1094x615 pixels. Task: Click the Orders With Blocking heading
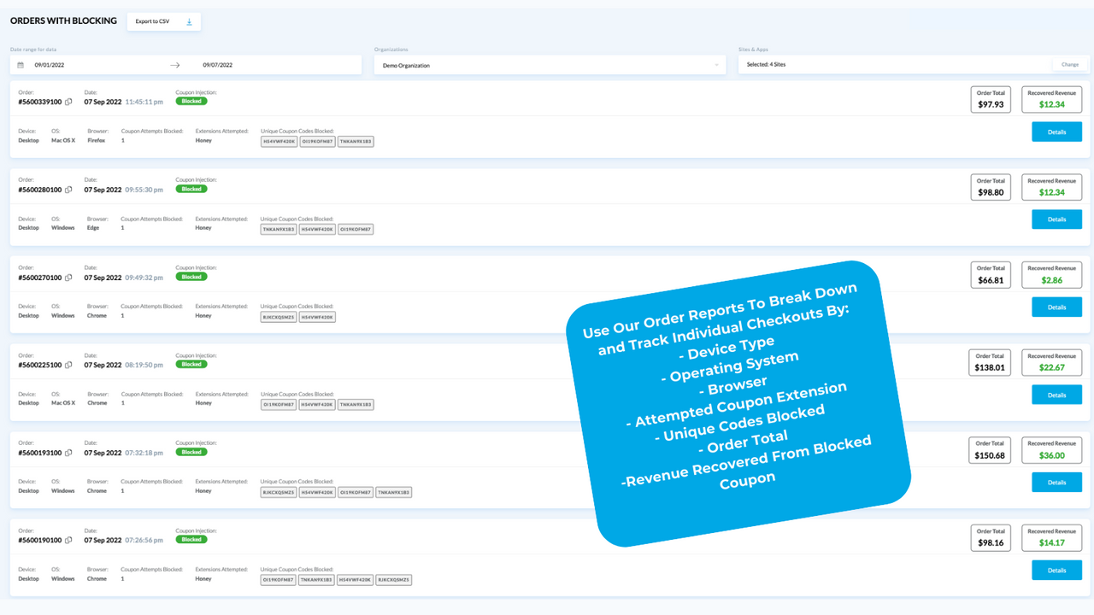click(x=63, y=20)
